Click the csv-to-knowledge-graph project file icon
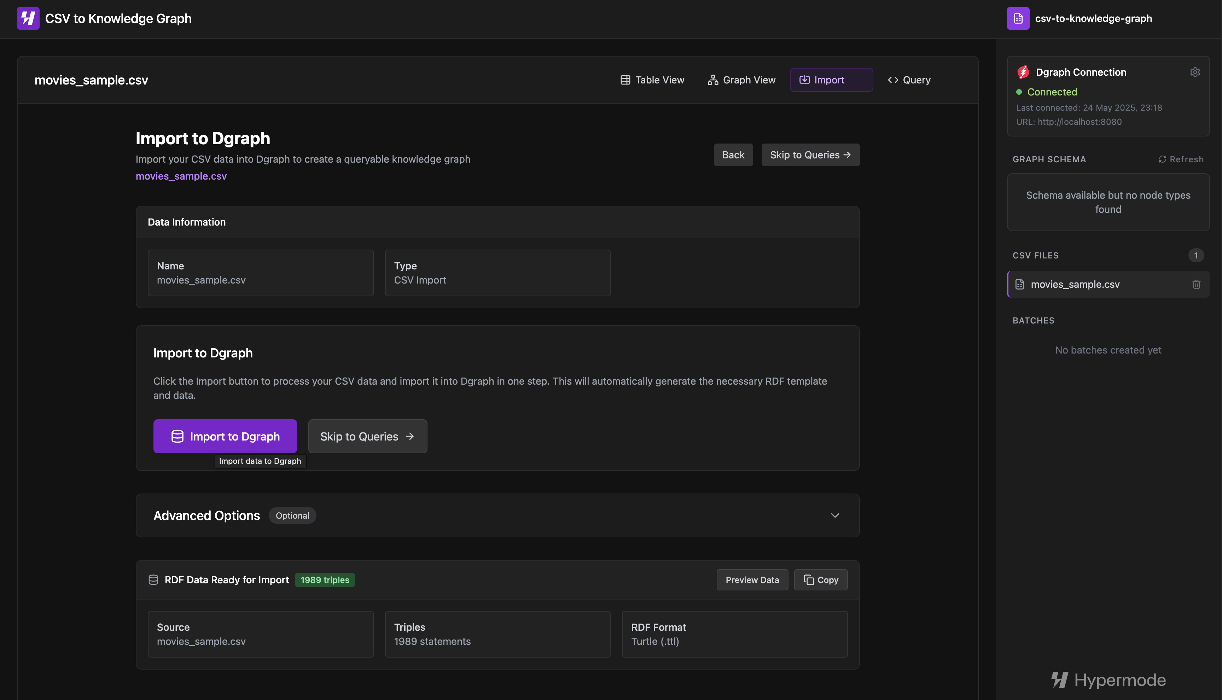 (1018, 18)
